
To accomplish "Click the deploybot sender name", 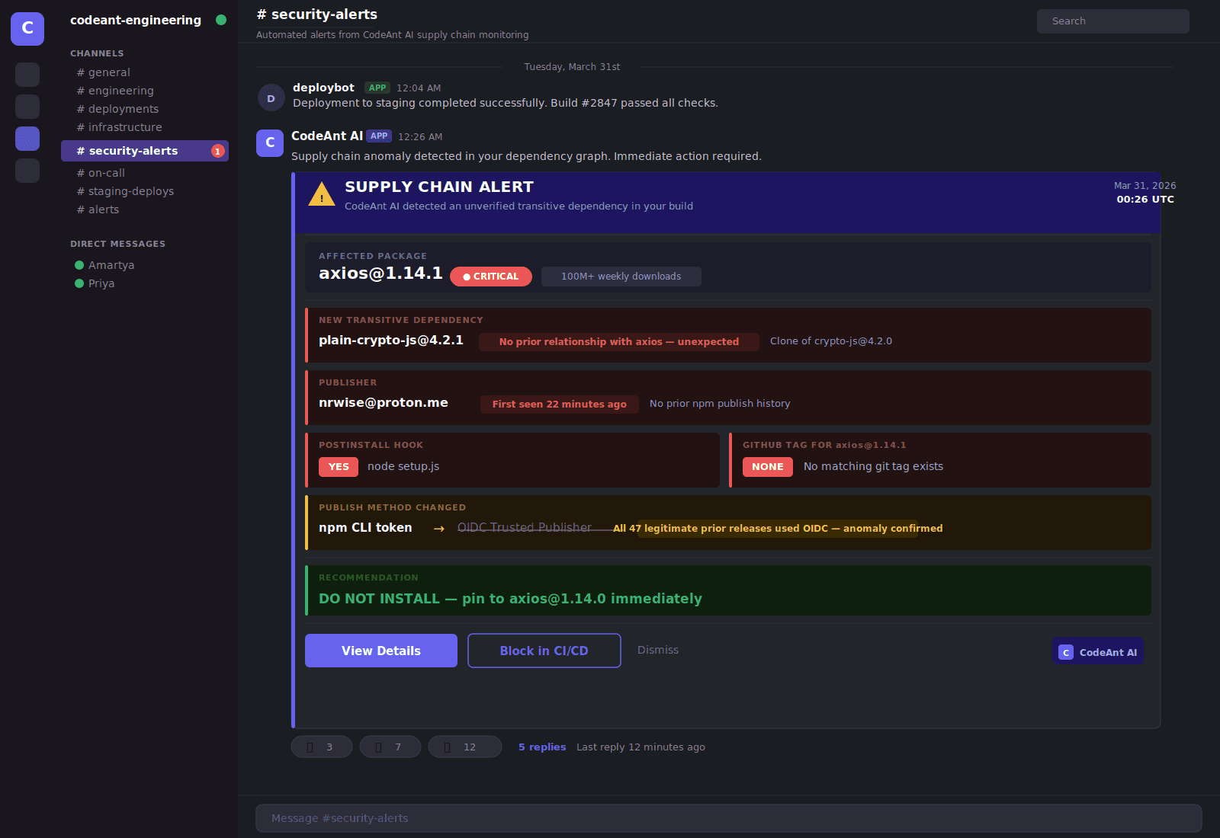I will pos(323,88).
